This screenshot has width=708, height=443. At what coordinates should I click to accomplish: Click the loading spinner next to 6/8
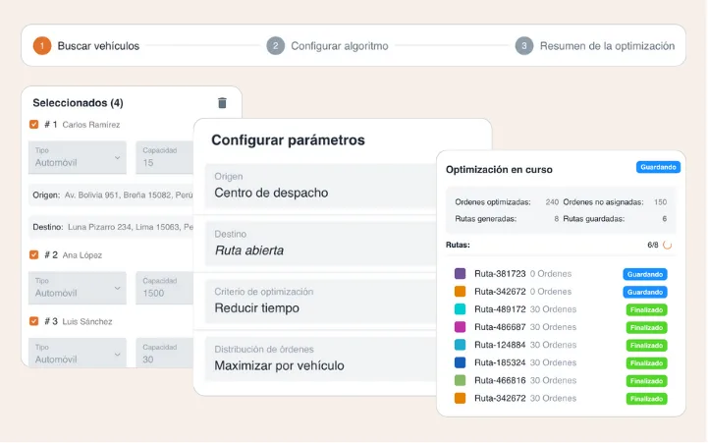click(x=667, y=245)
